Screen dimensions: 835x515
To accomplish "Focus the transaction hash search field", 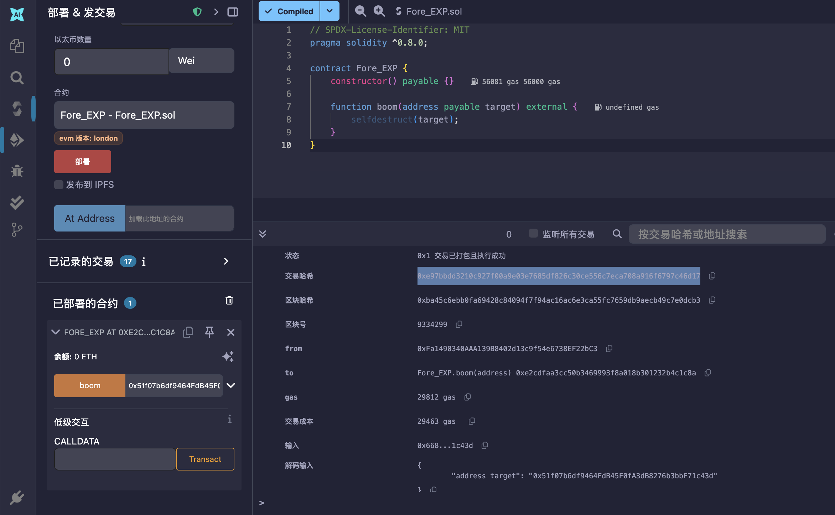I will 727,234.
